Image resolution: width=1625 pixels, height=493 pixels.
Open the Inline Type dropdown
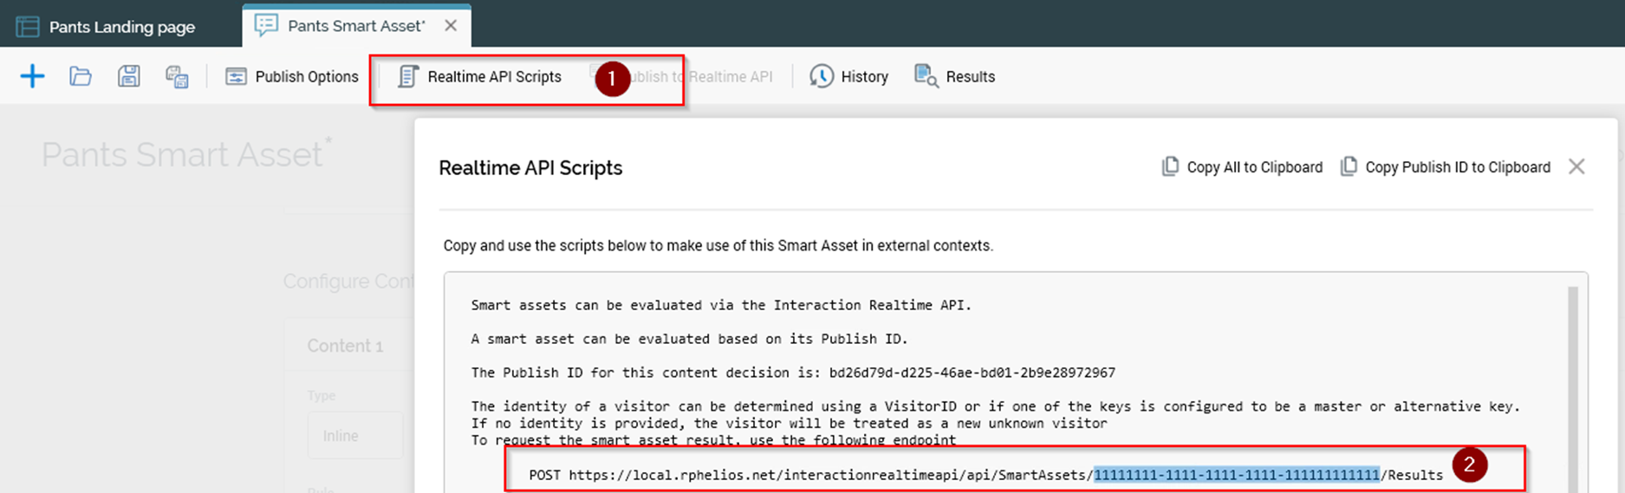[x=355, y=436]
